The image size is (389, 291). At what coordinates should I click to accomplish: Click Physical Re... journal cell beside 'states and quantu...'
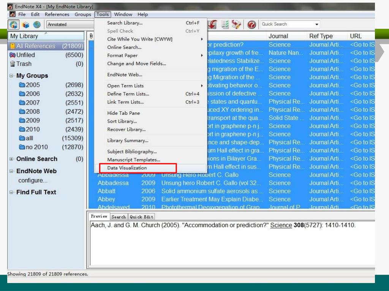pyautogui.click(x=286, y=102)
